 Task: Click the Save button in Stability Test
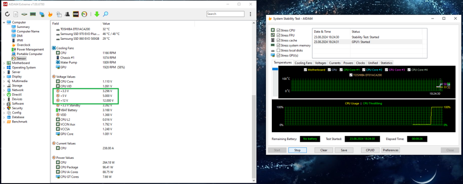point(344,150)
